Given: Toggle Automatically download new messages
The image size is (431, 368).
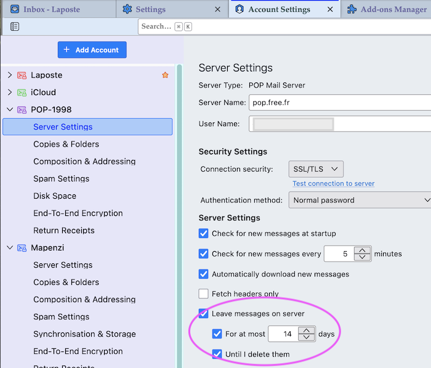Looking at the screenshot, I should [203, 274].
